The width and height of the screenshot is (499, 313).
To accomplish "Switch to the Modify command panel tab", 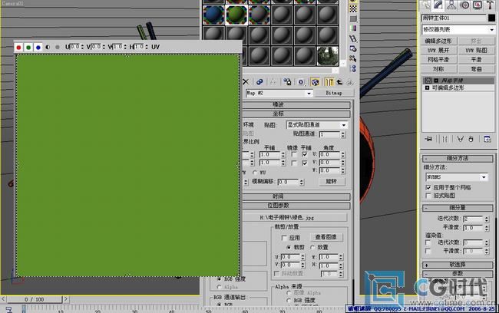I will (438, 5).
